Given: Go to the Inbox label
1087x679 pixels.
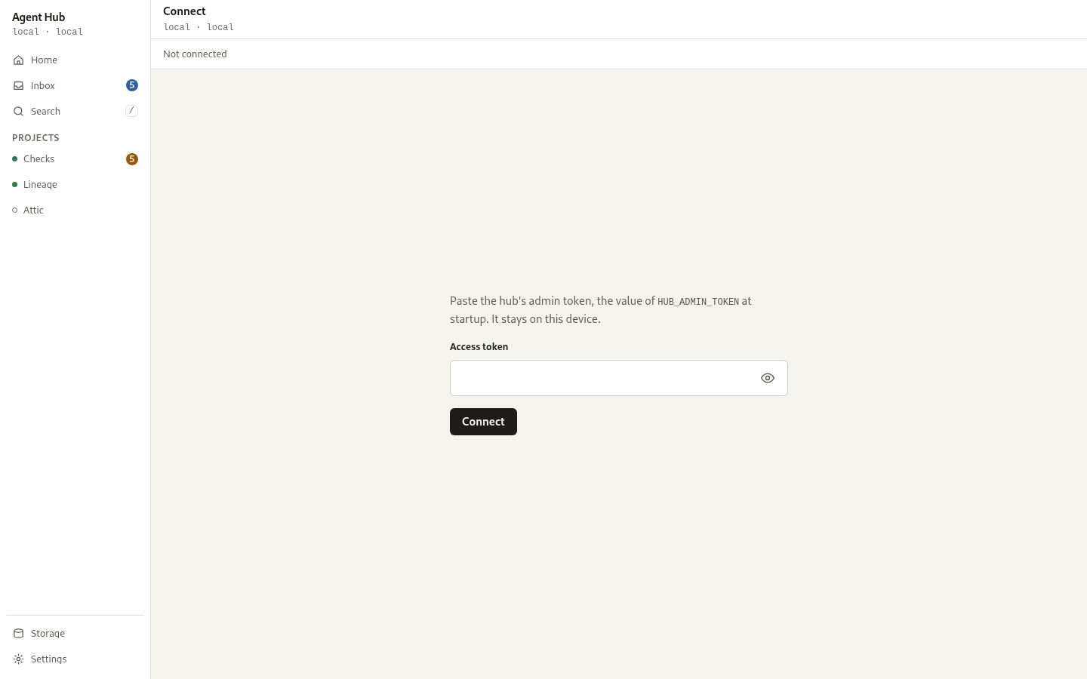Looking at the screenshot, I should [43, 86].
